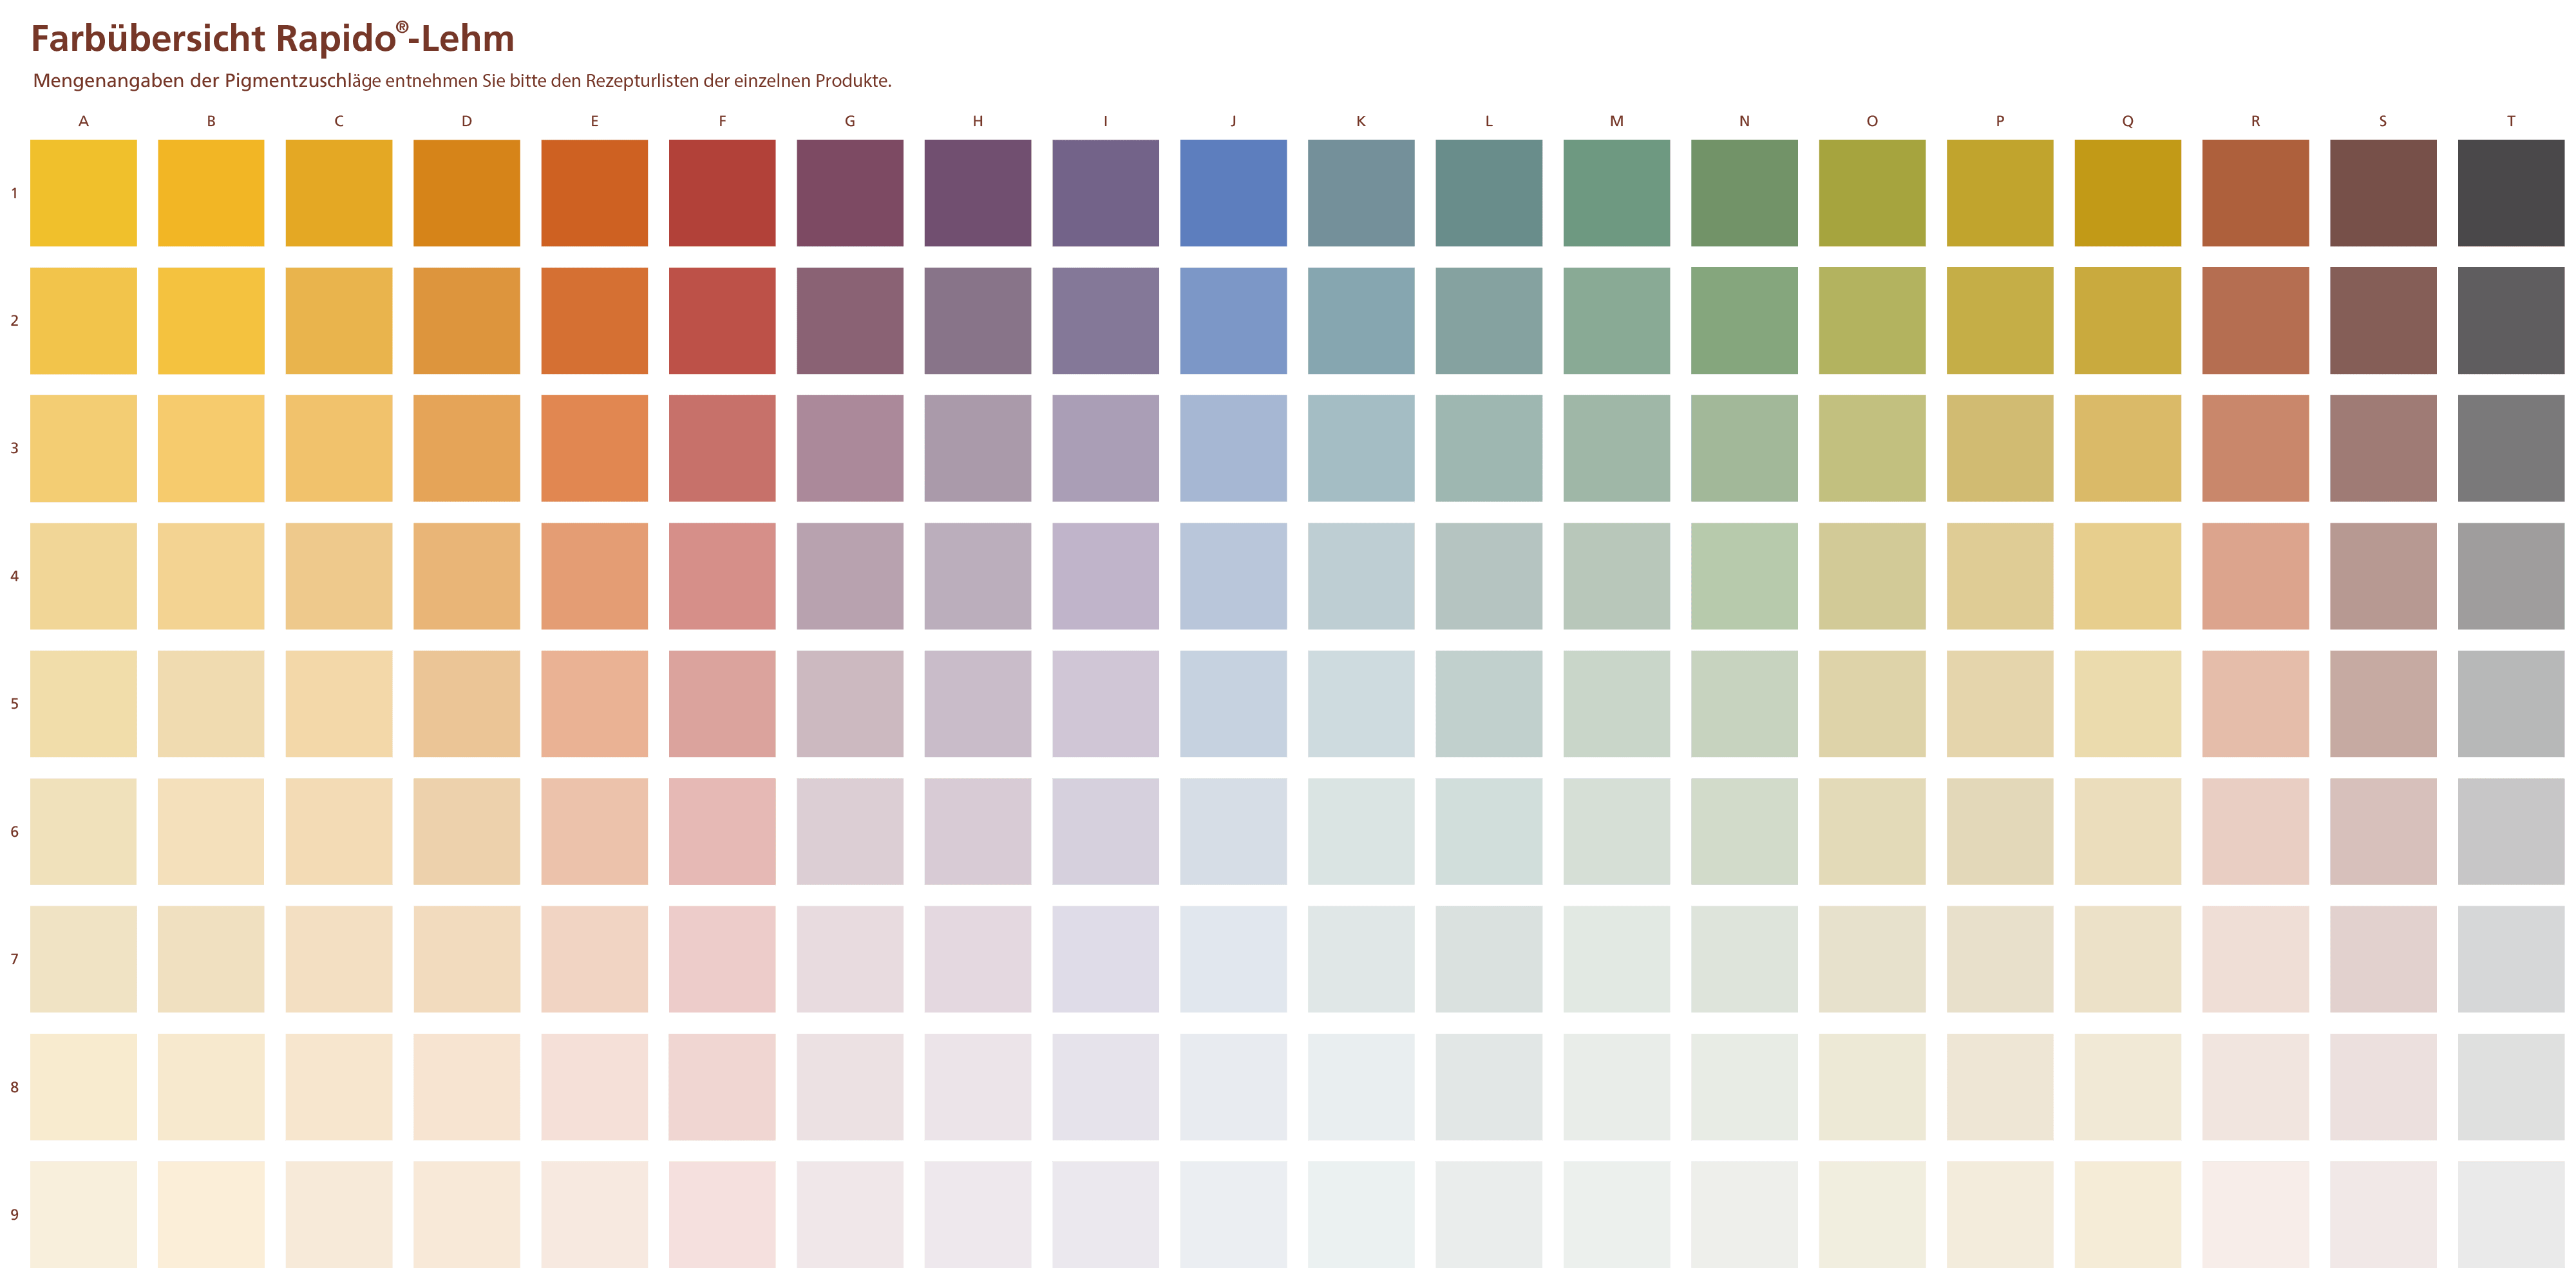2576x1288 pixels.
Task: Click the row label number 1
Action: click(x=14, y=193)
